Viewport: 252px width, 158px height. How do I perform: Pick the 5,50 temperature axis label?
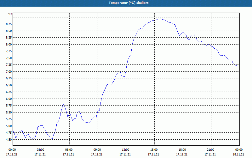point(9,112)
